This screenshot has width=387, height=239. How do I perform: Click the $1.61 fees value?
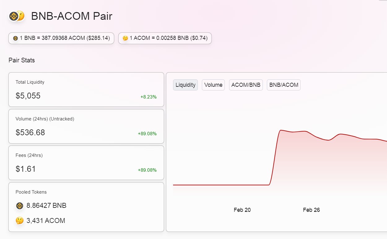click(26, 169)
